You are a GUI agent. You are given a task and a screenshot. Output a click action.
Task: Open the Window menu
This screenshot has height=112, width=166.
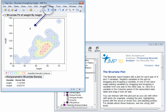[72, 6]
